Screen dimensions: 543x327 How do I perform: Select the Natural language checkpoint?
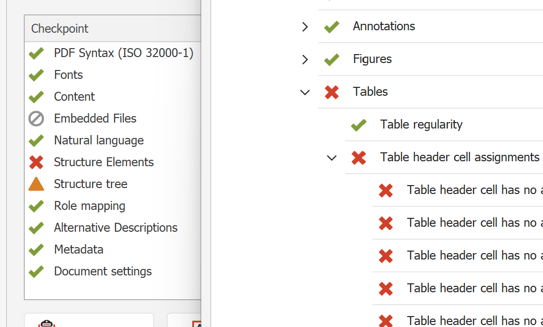[x=99, y=140]
